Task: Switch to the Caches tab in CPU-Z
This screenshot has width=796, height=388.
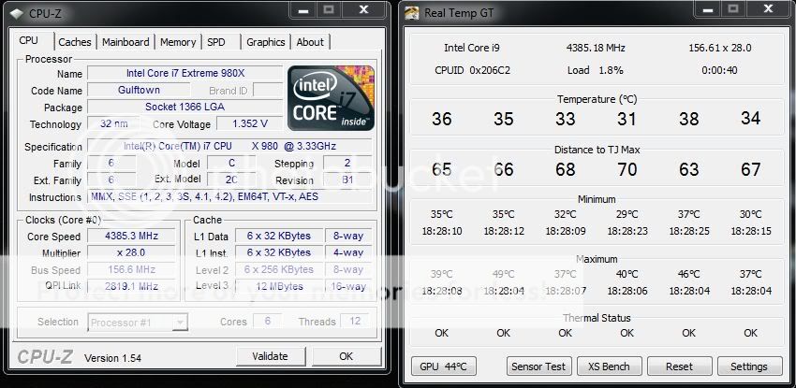Action: (x=75, y=42)
